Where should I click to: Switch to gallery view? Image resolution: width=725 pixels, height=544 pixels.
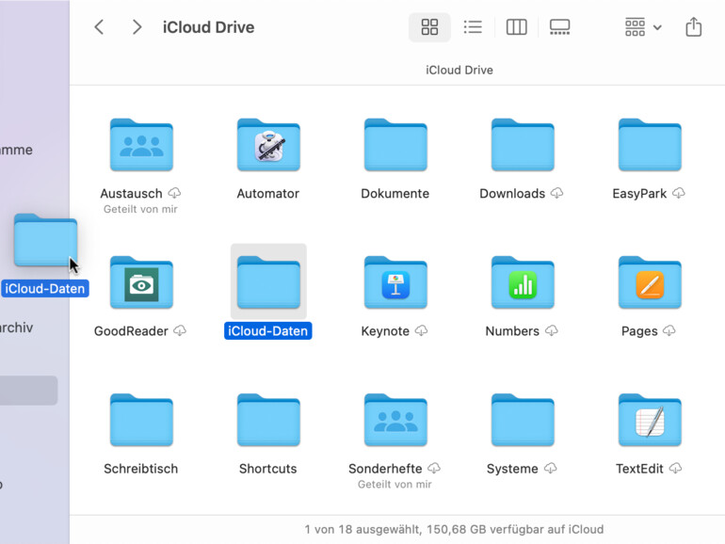coord(559,27)
